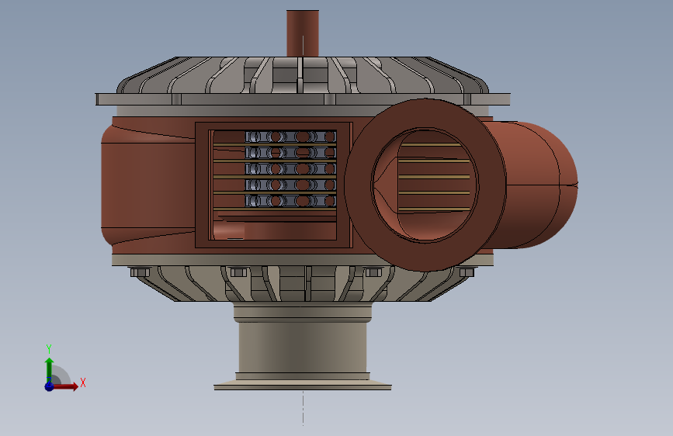Select the wide grey flange plate under top cover
This screenshot has width=673, height=436.
click(303, 99)
